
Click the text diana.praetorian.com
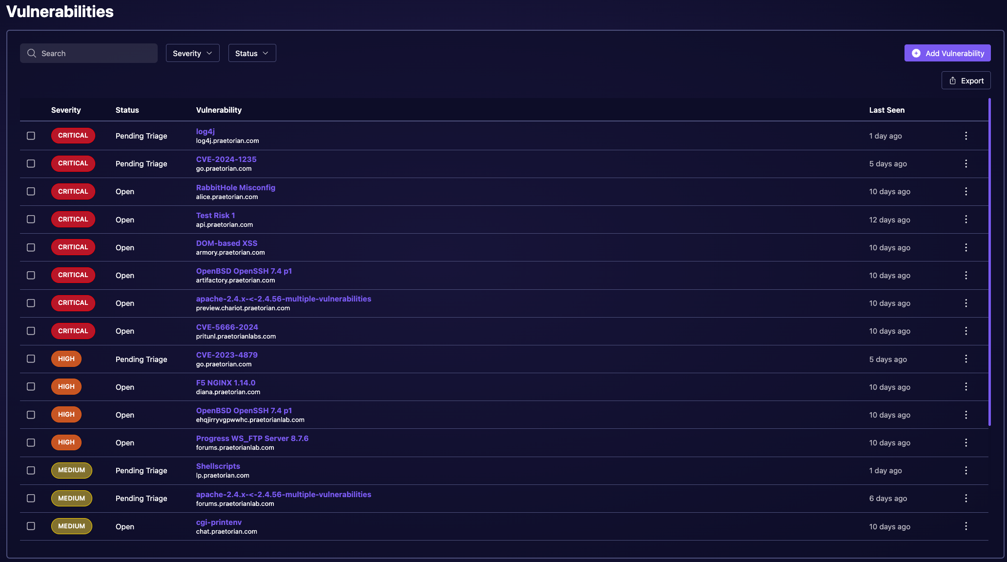tap(228, 392)
